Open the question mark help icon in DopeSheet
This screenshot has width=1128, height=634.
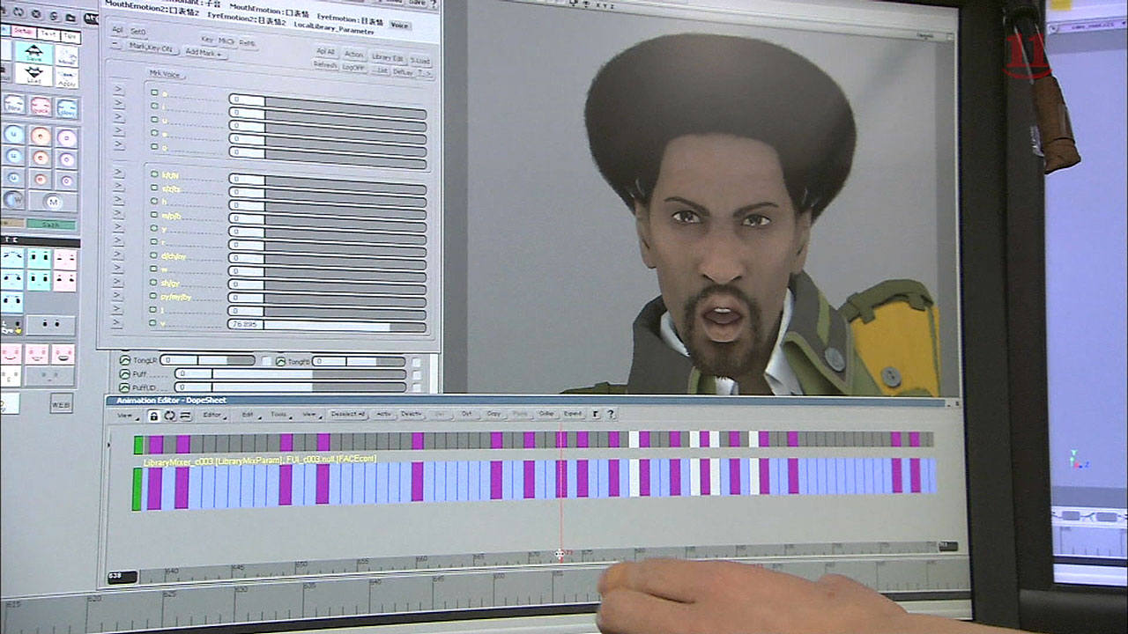pos(611,414)
